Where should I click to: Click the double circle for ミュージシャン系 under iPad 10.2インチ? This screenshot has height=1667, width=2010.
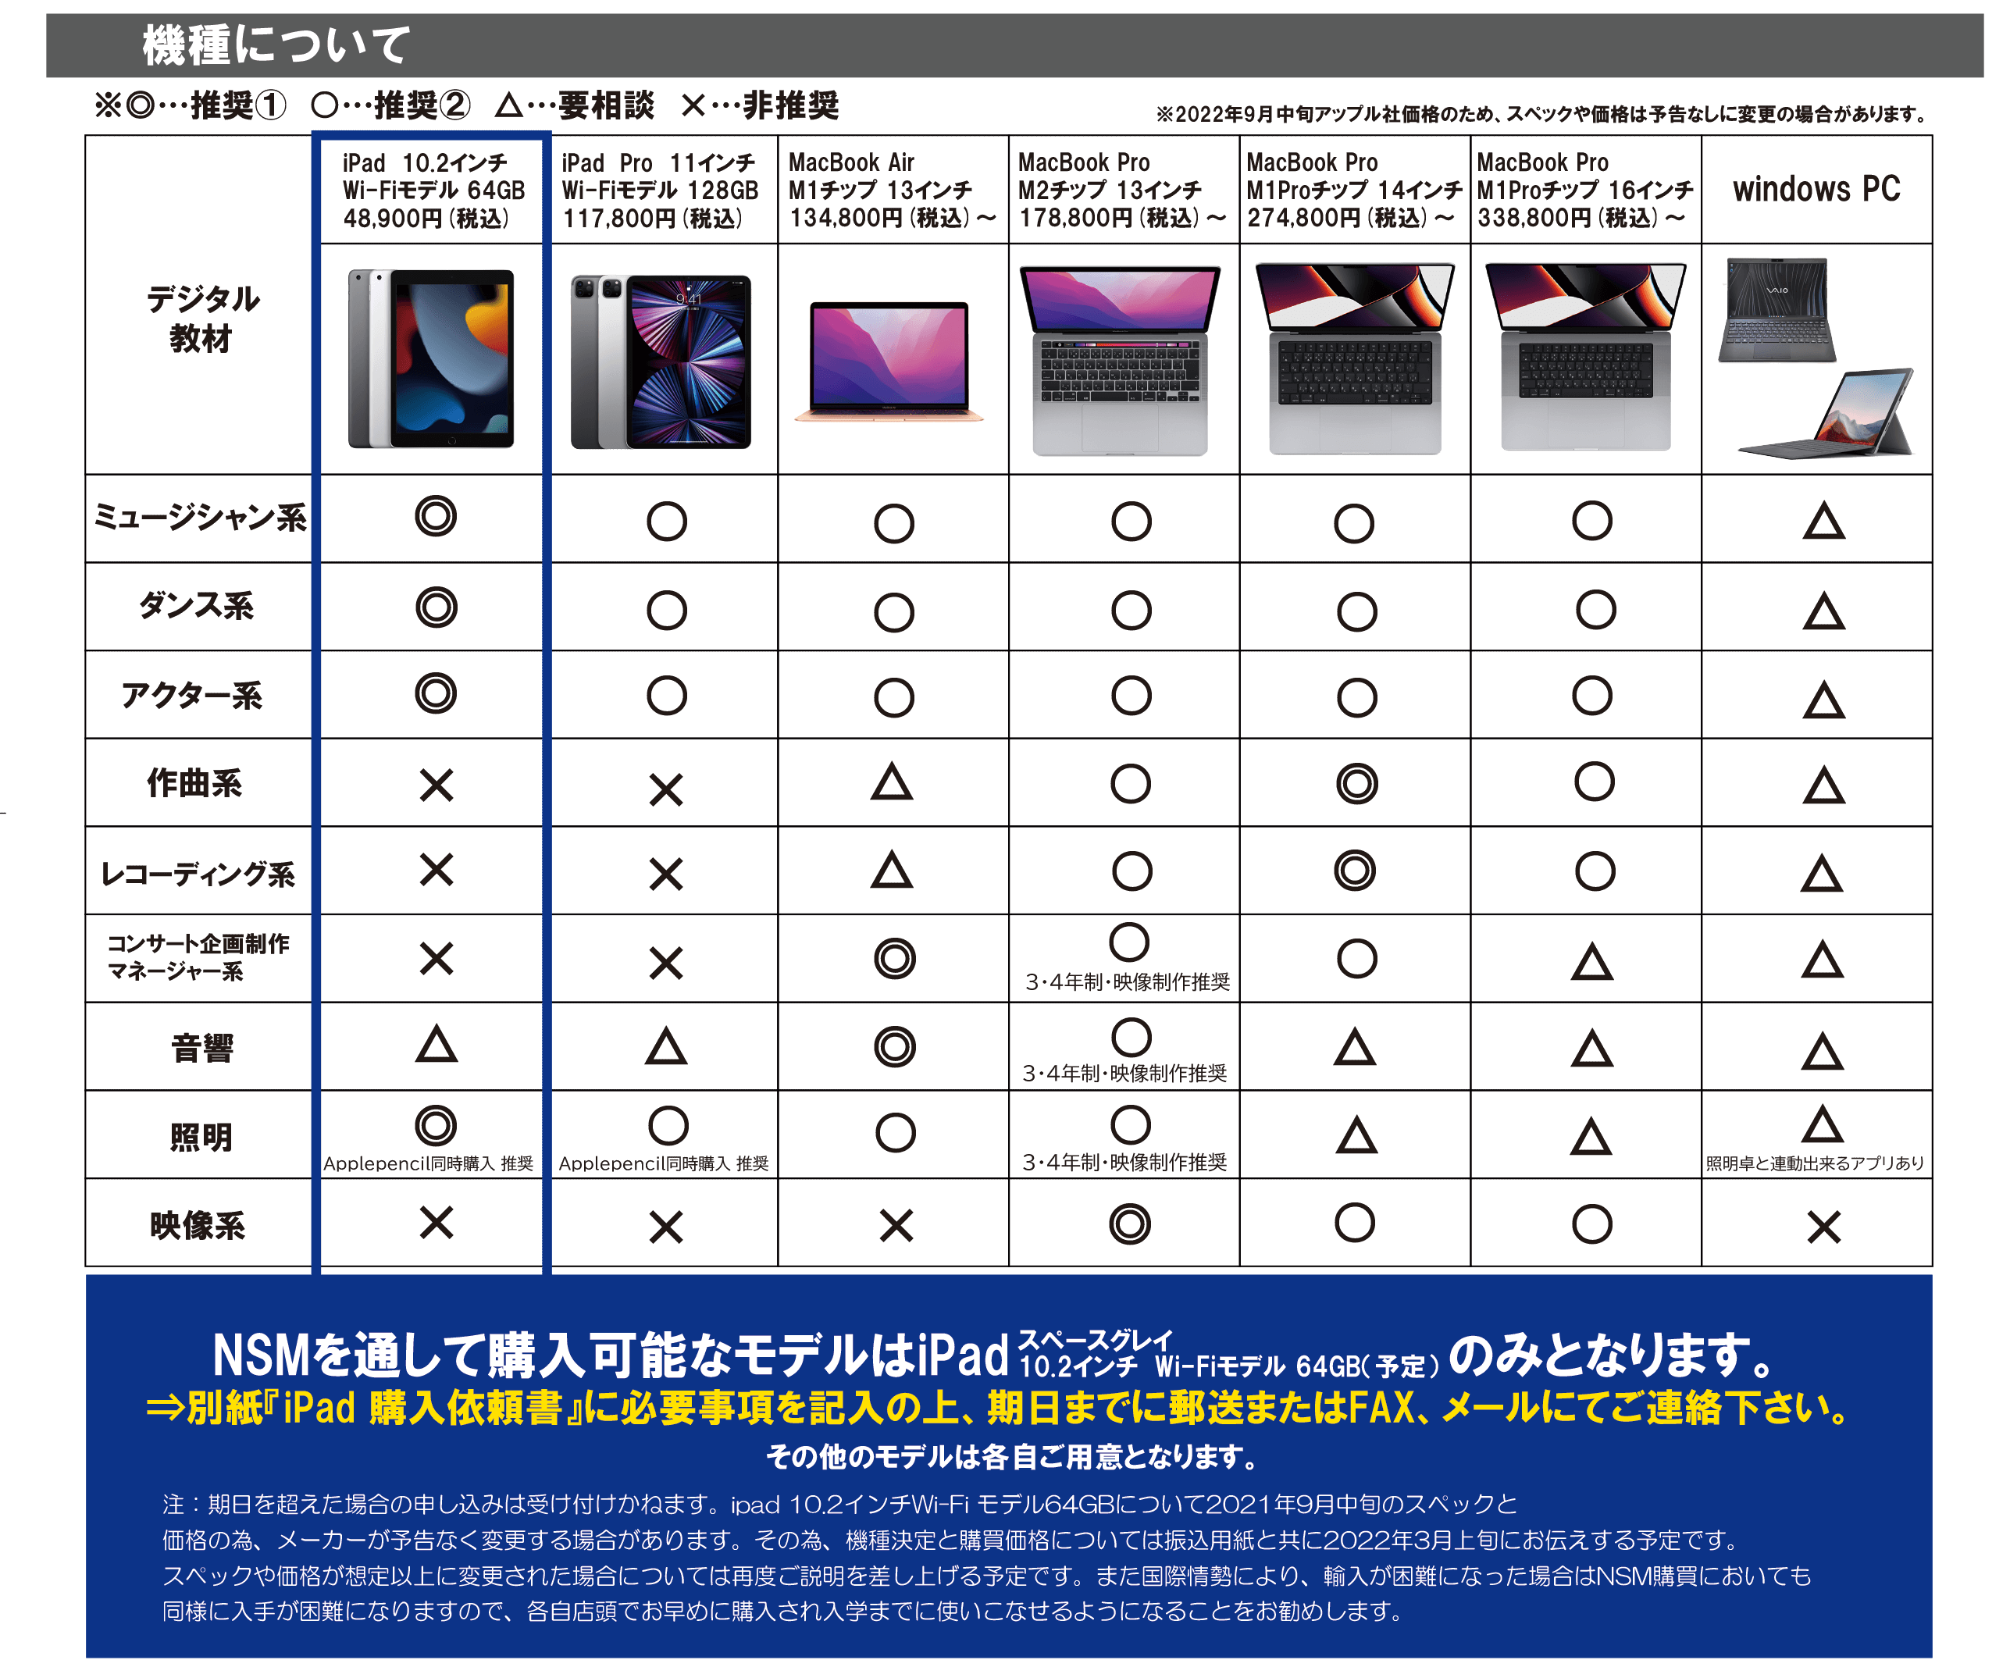[436, 517]
